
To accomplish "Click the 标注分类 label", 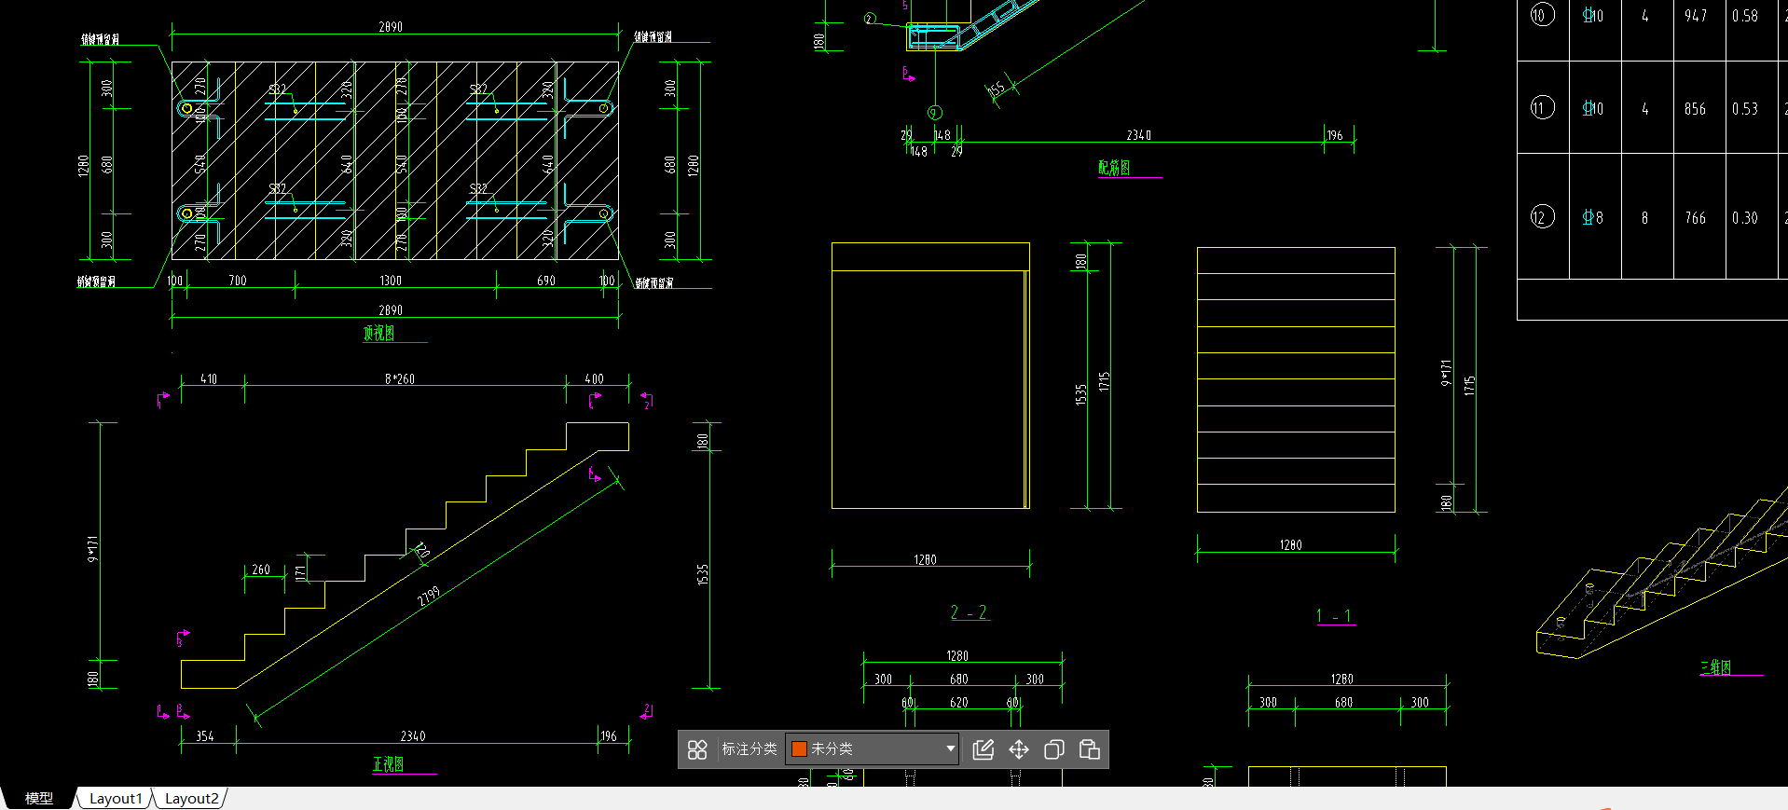I will tap(749, 748).
